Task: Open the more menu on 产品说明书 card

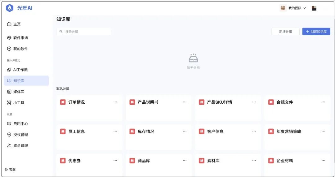Action: (185, 102)
